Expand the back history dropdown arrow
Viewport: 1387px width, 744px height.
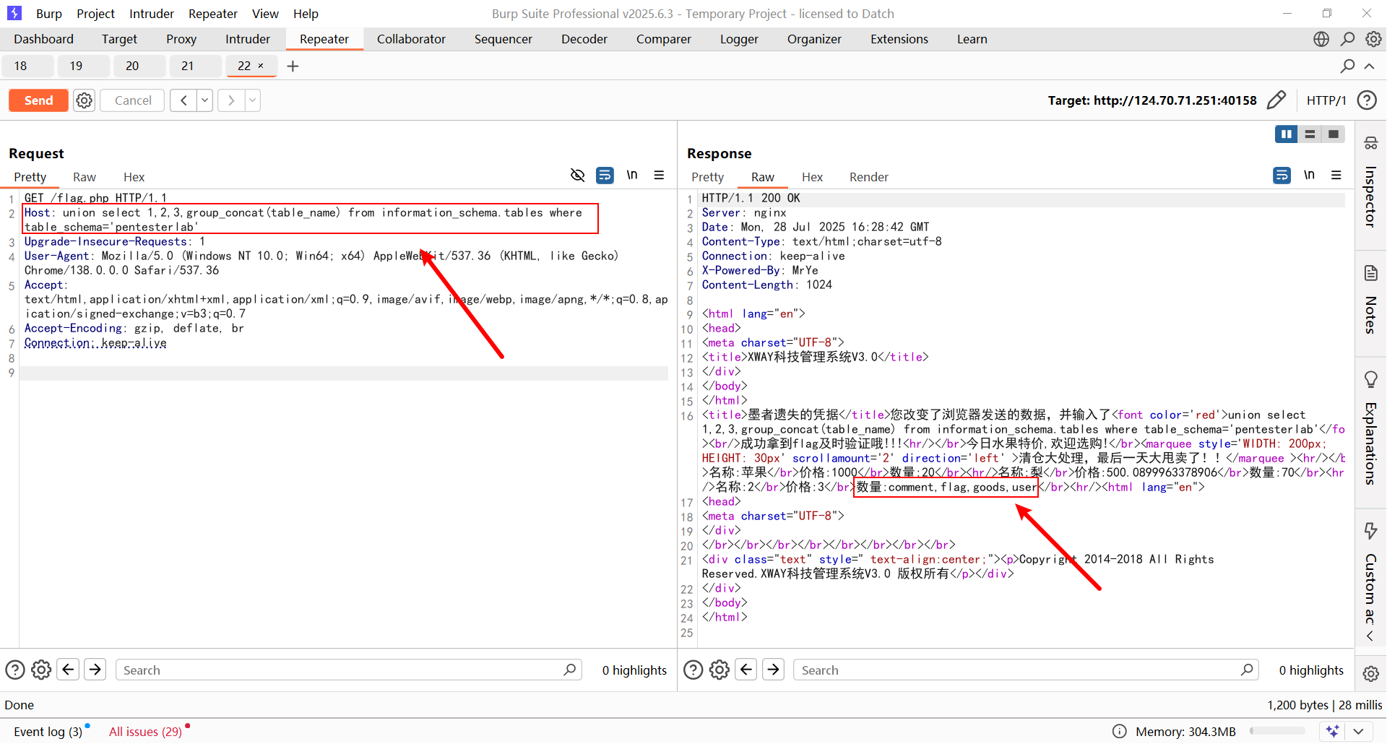205,100
